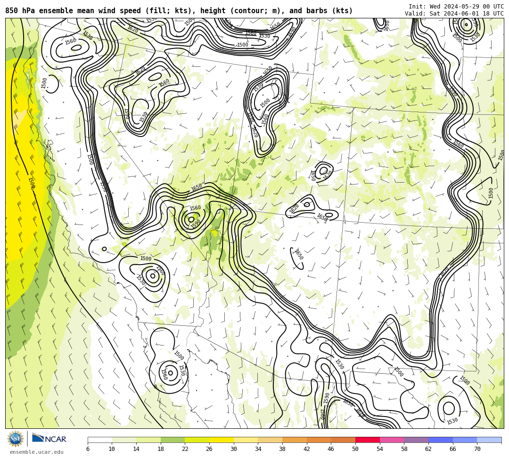Pick the purple 58–62 kts colorbar segment

[x=416, y=440]
